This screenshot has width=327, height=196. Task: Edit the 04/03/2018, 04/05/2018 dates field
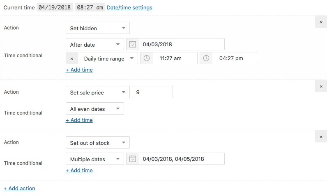tap(182, 159)
